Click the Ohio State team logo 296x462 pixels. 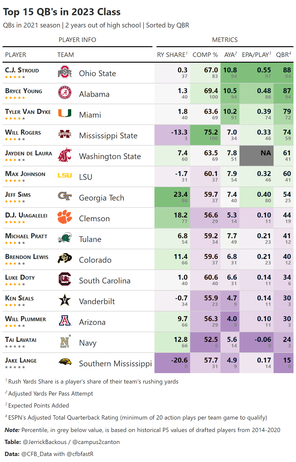coord(65,72)
